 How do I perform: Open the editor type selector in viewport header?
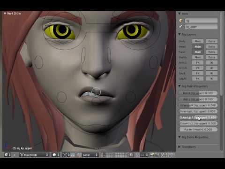coord(7,155)
